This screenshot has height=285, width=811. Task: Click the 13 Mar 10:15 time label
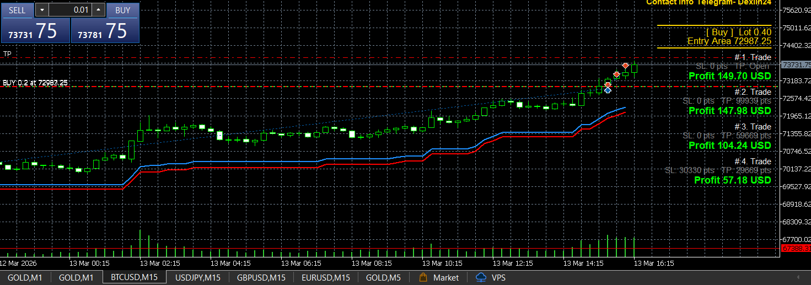pyautogui.click(x=443, y=264)
